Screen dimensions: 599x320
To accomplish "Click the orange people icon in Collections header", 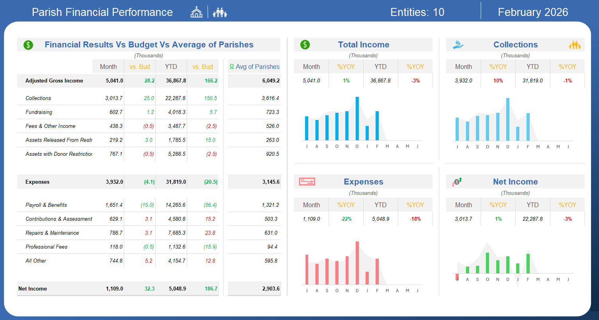I will [575, 45].
